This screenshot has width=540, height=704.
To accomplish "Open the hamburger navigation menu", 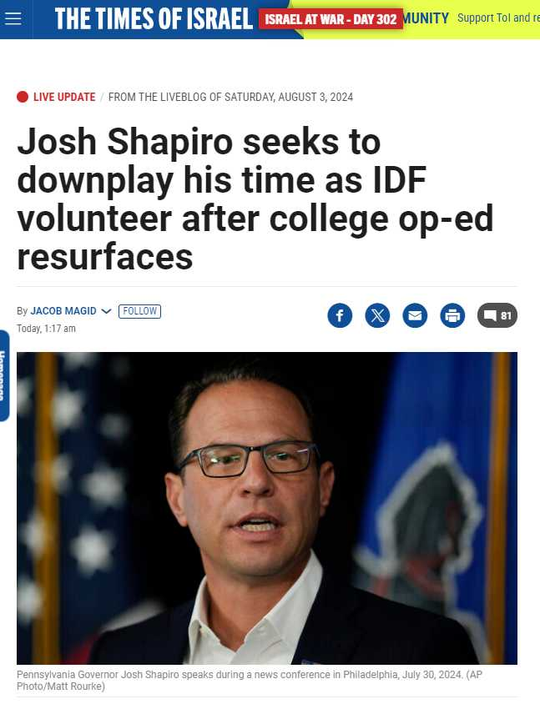I will pos(13,18).
